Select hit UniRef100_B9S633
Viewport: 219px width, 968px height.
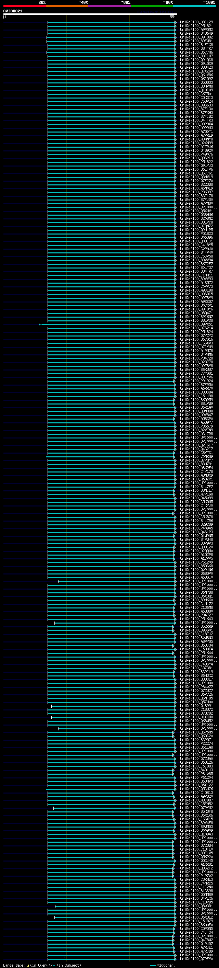[196, 105]
